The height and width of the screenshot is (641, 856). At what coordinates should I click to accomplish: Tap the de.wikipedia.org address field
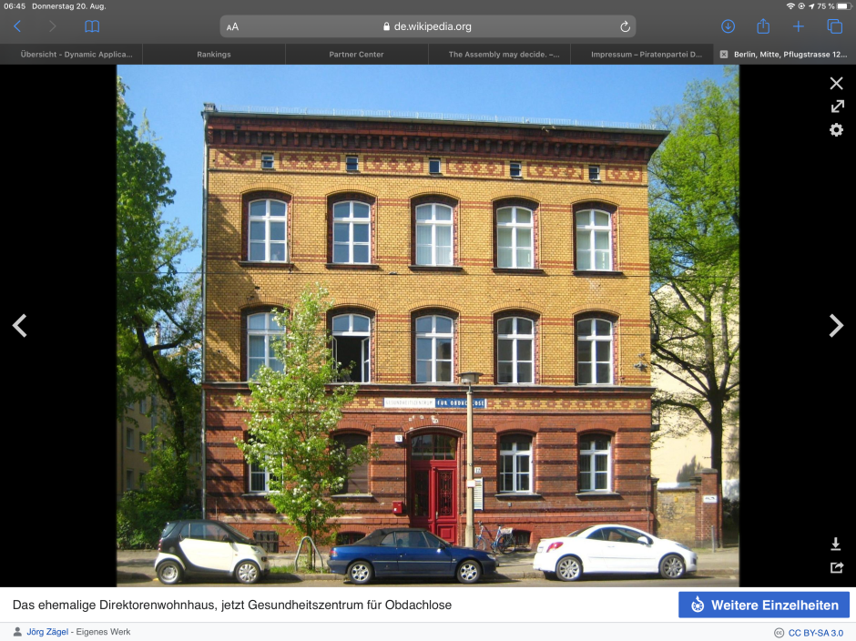(x=428, y=26)
